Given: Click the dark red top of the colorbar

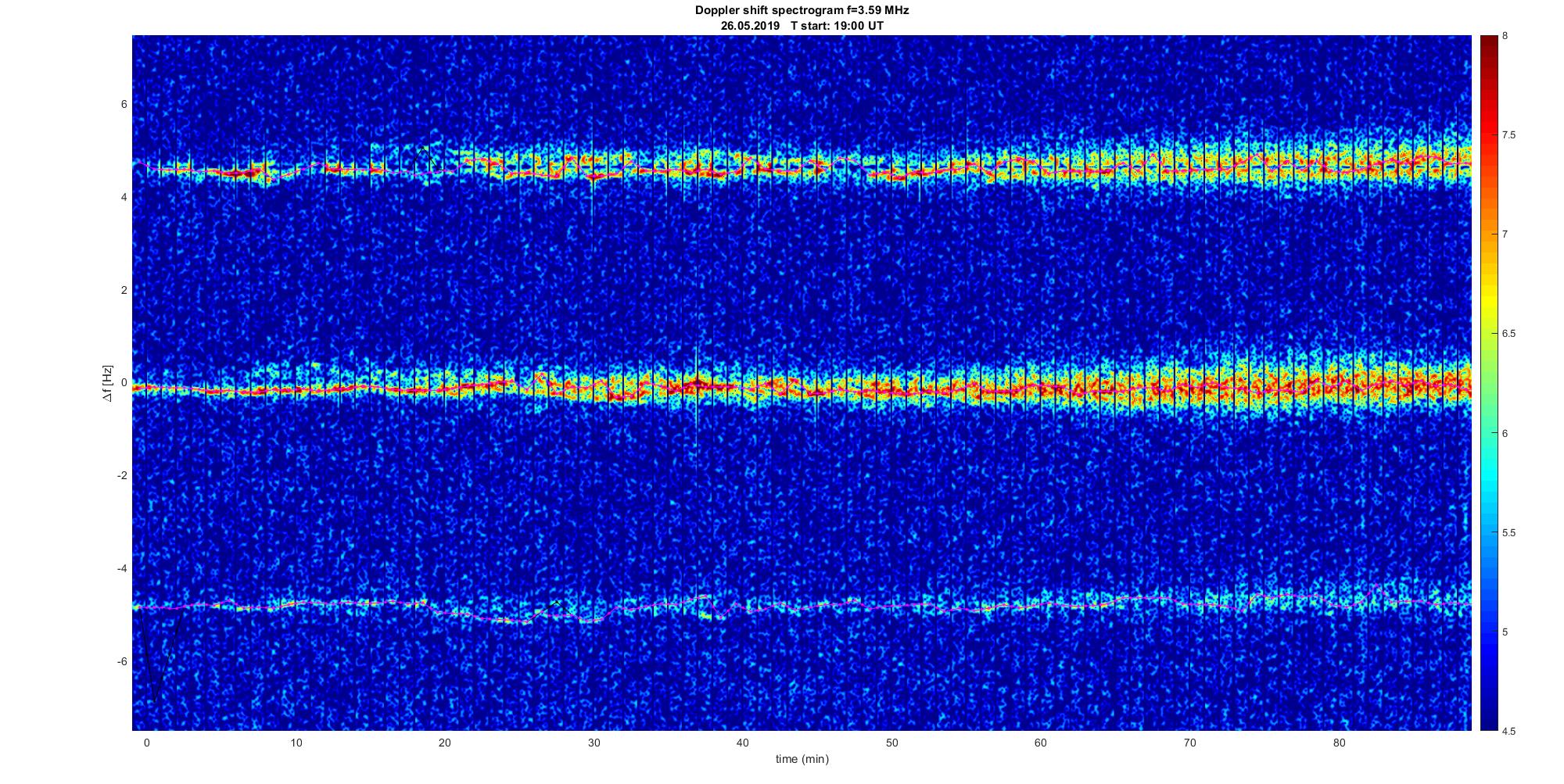Looking at the screenshot, I should (x=1488, y=47).
